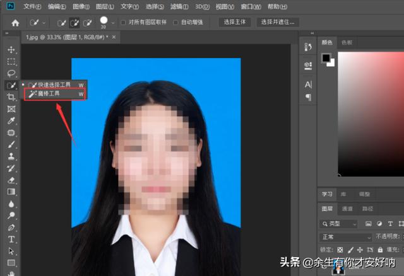Choose the Quick Selection tool (快速选择工具) entry
The width and height of the screenshot is (404, 276).
(55, 84)
